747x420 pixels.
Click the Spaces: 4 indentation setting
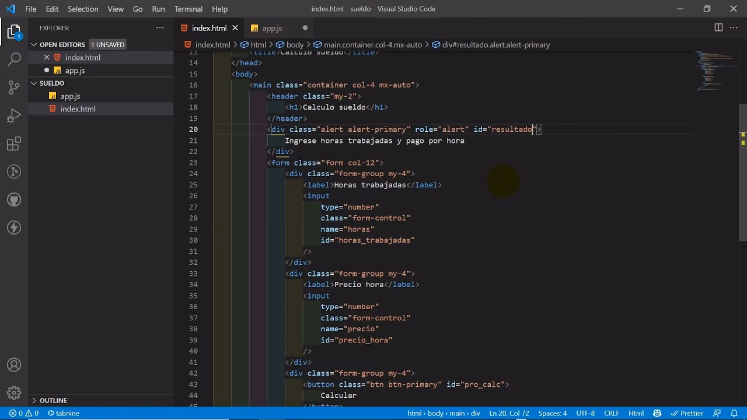pos(552,413)
